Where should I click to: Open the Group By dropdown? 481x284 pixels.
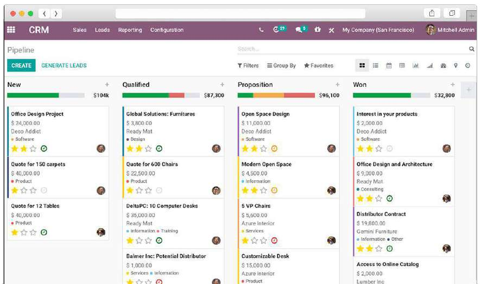pos(281,66)
